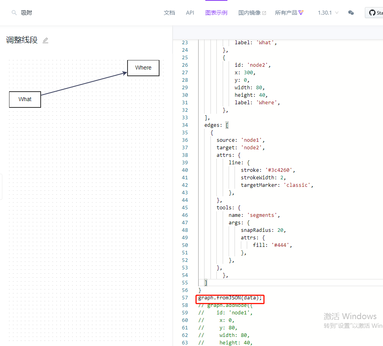Click source: 'node1' code line

(240, 140)
